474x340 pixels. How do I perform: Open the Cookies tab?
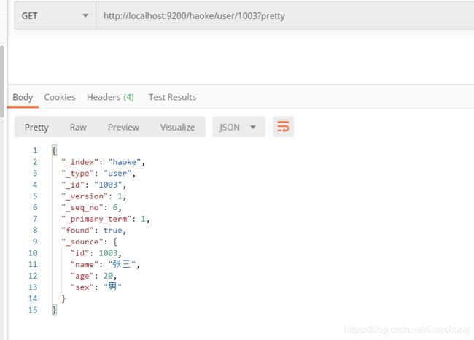(60, 97)
